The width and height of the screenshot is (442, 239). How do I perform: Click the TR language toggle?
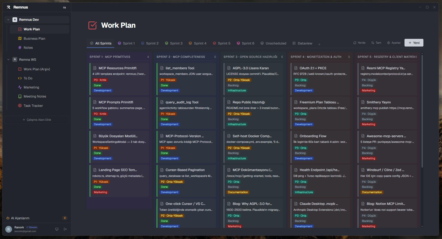(64, 8)
